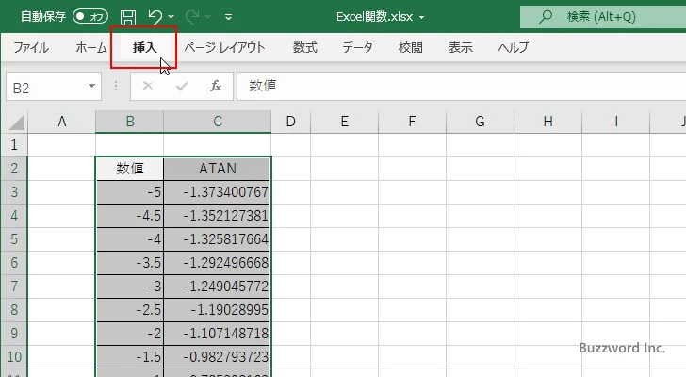Click the formula Cancel X icon
This screenshot has height=377, width=686.
[x=148, y=86]
